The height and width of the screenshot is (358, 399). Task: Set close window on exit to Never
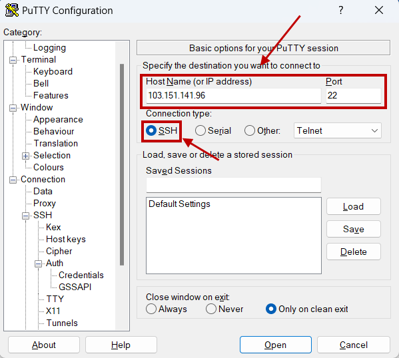click(x=211, y=309)
